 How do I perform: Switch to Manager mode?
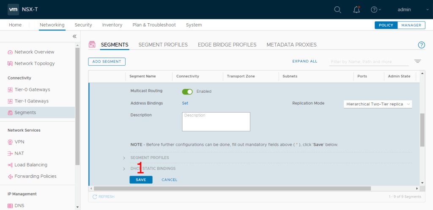(x=411, y=25)
